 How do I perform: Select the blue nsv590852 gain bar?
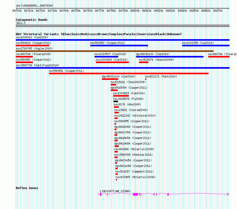tap(119, 46)
